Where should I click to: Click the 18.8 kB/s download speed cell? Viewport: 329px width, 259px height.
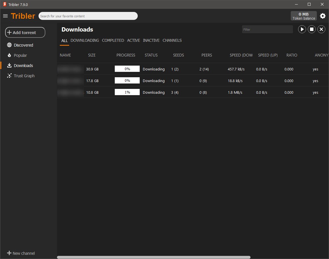pos(235,81)
